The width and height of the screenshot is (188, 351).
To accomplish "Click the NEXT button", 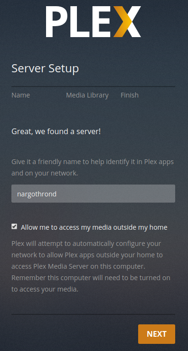I will (x=157, y=334).
